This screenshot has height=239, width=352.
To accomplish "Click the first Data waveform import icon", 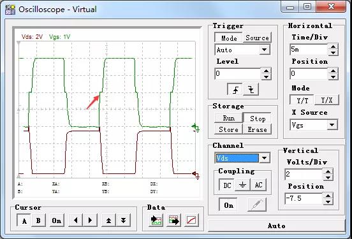I will [x=156, y=221].
